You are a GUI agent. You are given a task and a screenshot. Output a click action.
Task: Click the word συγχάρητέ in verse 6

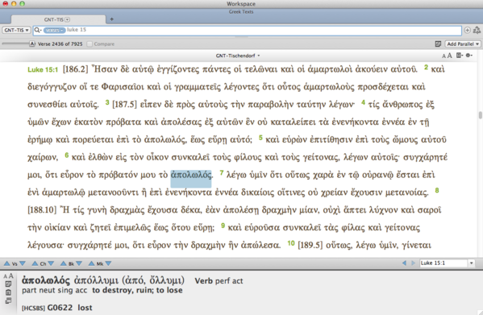coord(426,158)
